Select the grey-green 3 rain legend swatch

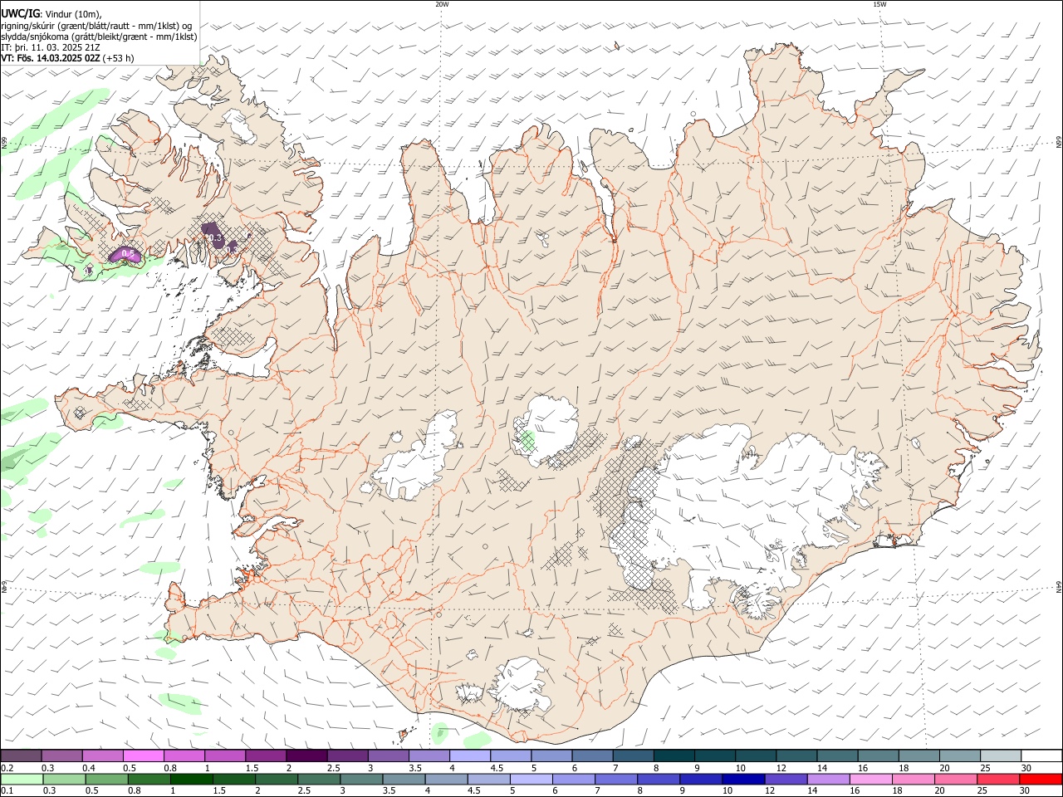(x=360, y=780)
